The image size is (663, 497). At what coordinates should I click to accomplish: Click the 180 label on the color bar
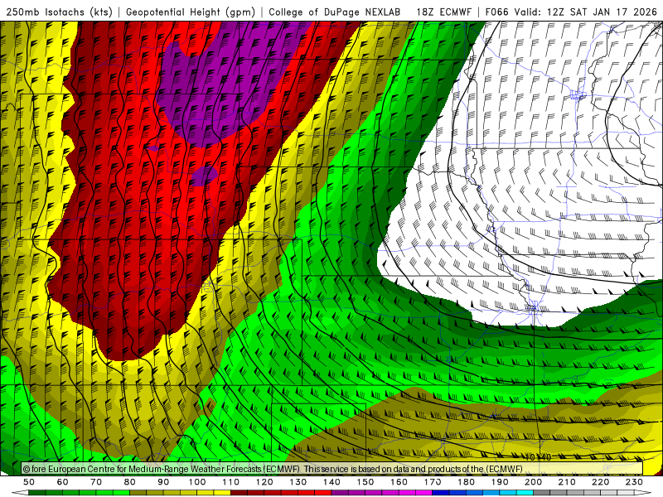click(467, 482)
